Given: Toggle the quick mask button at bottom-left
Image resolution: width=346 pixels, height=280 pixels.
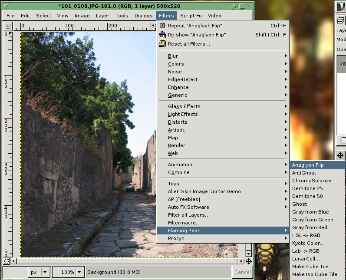Looking at the screenshot, I should pyautogui.click(x=7, y=261).
